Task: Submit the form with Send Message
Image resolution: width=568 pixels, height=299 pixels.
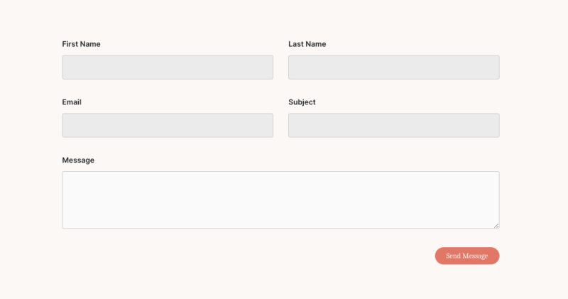Action: (x=466, y=256)
